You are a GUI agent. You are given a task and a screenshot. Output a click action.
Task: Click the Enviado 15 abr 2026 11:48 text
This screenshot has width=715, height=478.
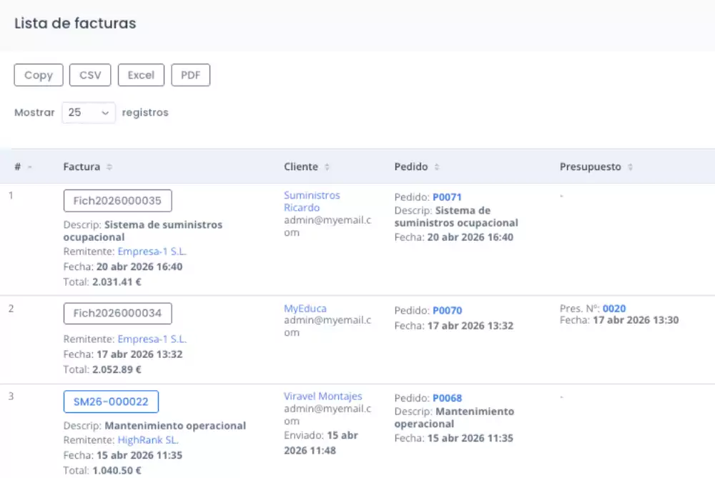click(321, 443)
